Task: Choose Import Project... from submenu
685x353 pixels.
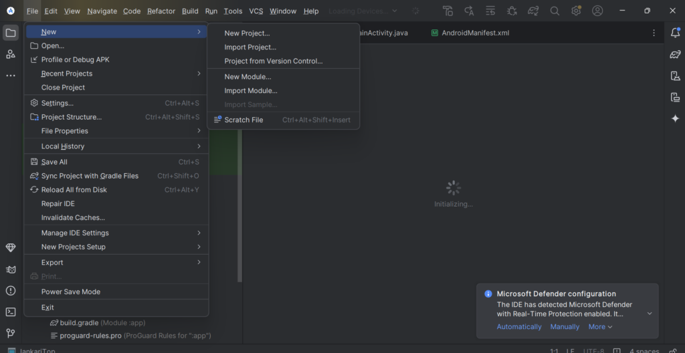Action: point(283,47)
